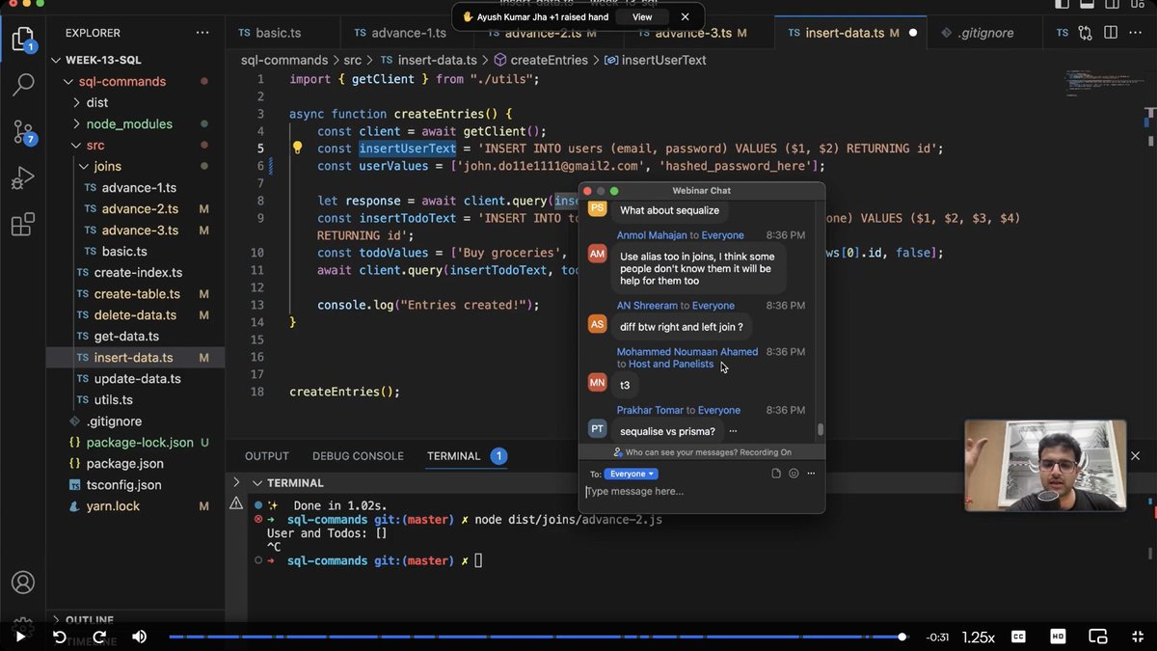Screen dimensions: 1157x651
Task: Click 'Host and Panelists' recipient link
Action: [671, 364]
